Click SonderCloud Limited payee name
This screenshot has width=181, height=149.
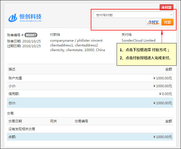(x=138, y=41)
